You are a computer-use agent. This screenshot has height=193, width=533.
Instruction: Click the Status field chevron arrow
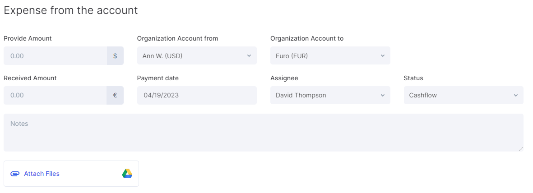515,96
